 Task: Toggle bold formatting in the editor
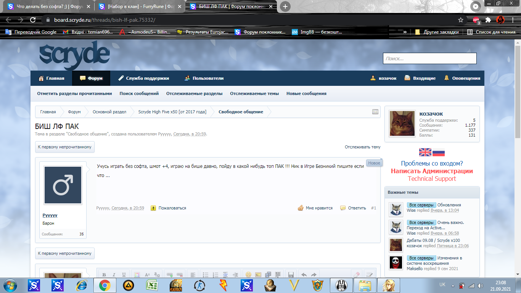(x=104, y=275)
